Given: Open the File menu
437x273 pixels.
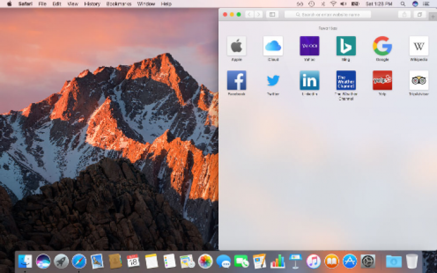Looking at the screenshot, I should pos(43,4).
